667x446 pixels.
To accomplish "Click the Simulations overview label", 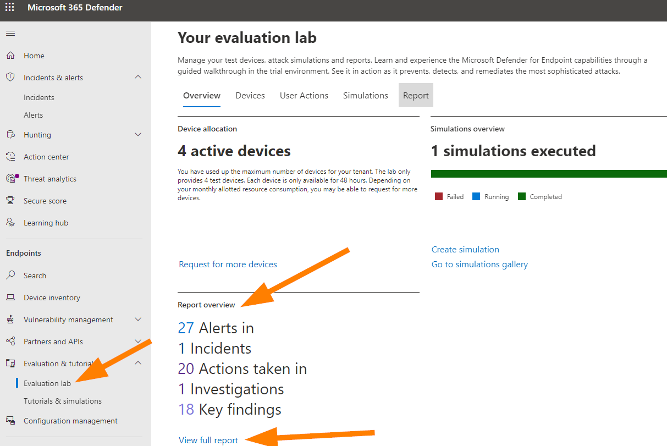I will click(467, 129).
